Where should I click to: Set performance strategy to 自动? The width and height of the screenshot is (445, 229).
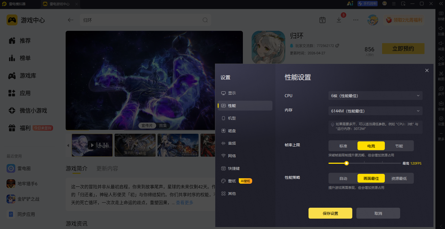pyautogui.click(x=343, y=179)
